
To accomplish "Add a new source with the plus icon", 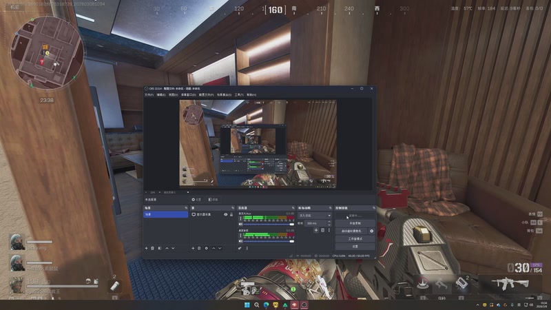I will point(193,248).
